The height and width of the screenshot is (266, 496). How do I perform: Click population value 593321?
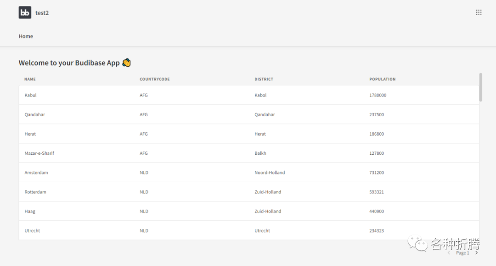pyautogui.click(x=377, y=192)
